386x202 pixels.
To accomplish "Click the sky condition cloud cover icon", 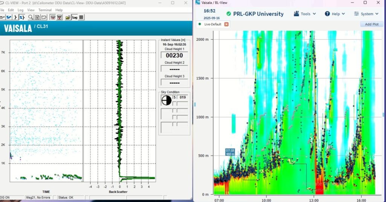I will (166, 100).
